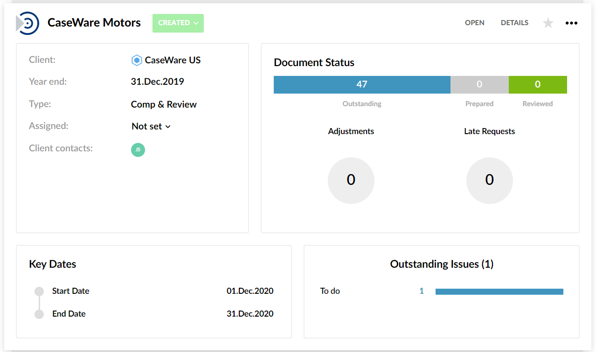Click the To do issues progress bar
The height and width of the screenshot is (352, 596).
[x=499, y=291]
